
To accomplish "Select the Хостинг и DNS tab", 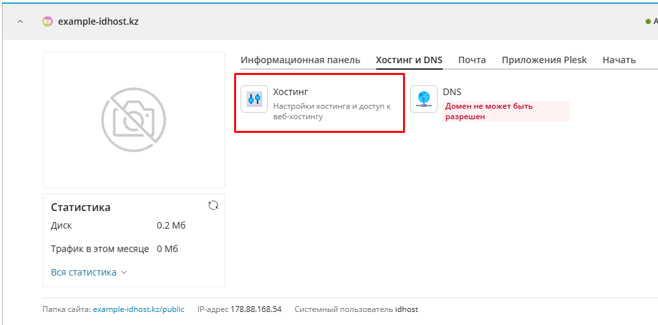I will [409, 60].
